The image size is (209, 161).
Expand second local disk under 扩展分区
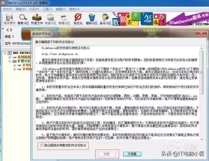pos(15,69)
